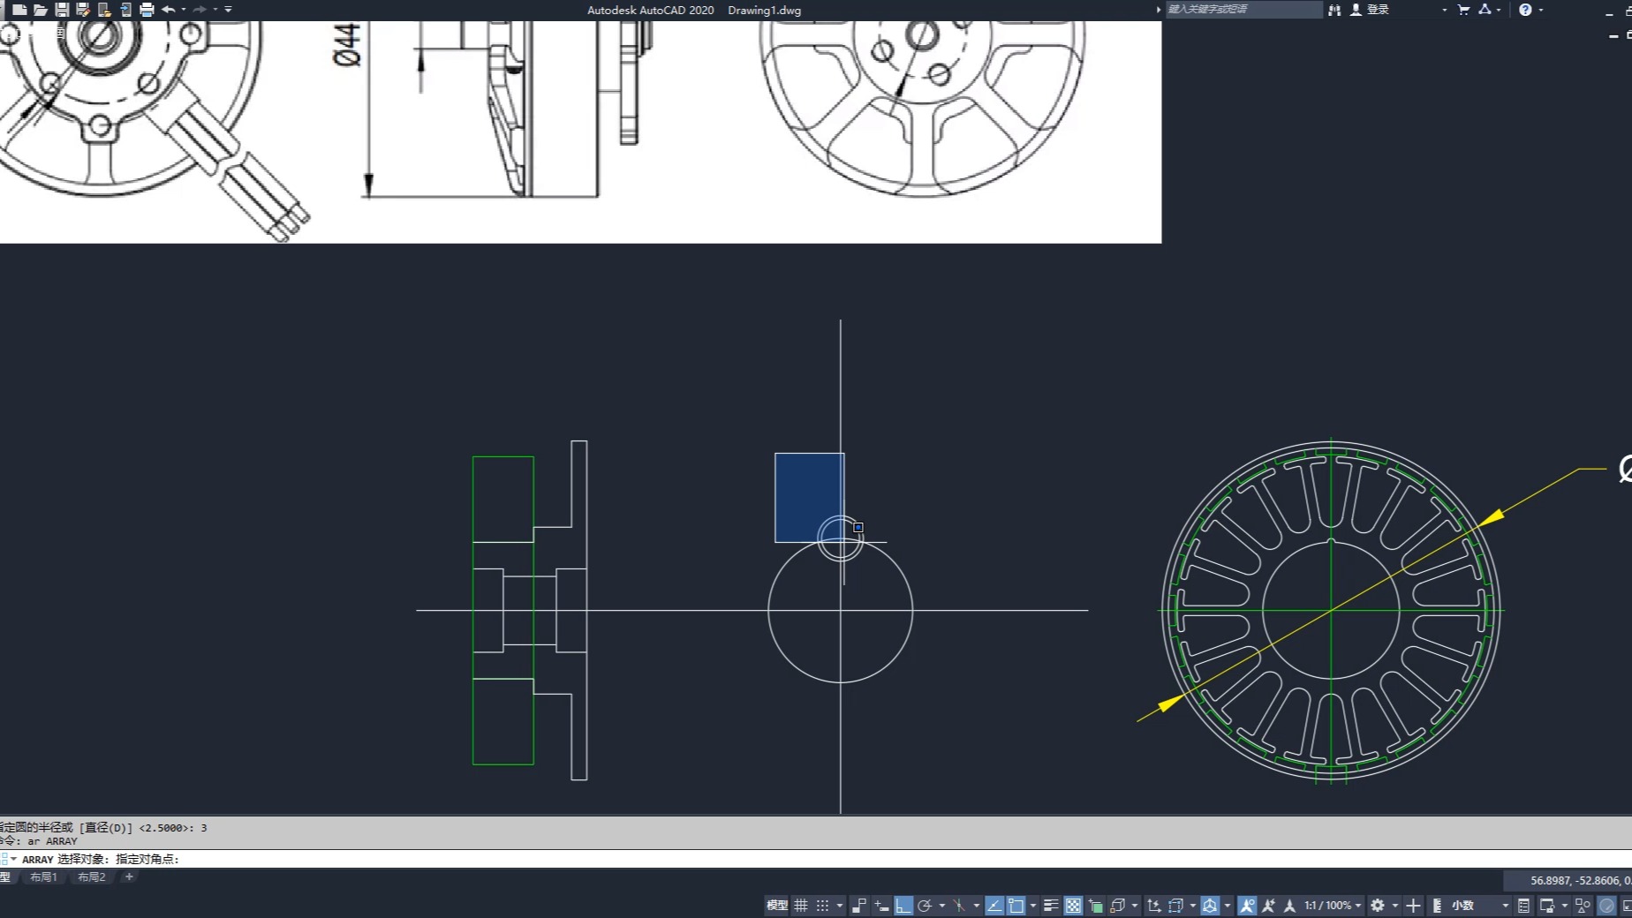Image resolution: width=1632 pixels, height=918 pixels.
Task: Save the drawing with the Save icon
Action: coord(62,10)
